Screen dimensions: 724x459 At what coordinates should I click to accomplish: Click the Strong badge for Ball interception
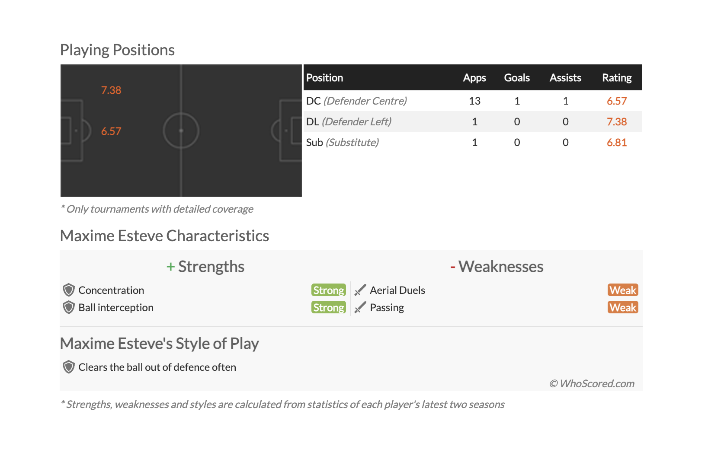pyautogui.click(x=329, y=307)
